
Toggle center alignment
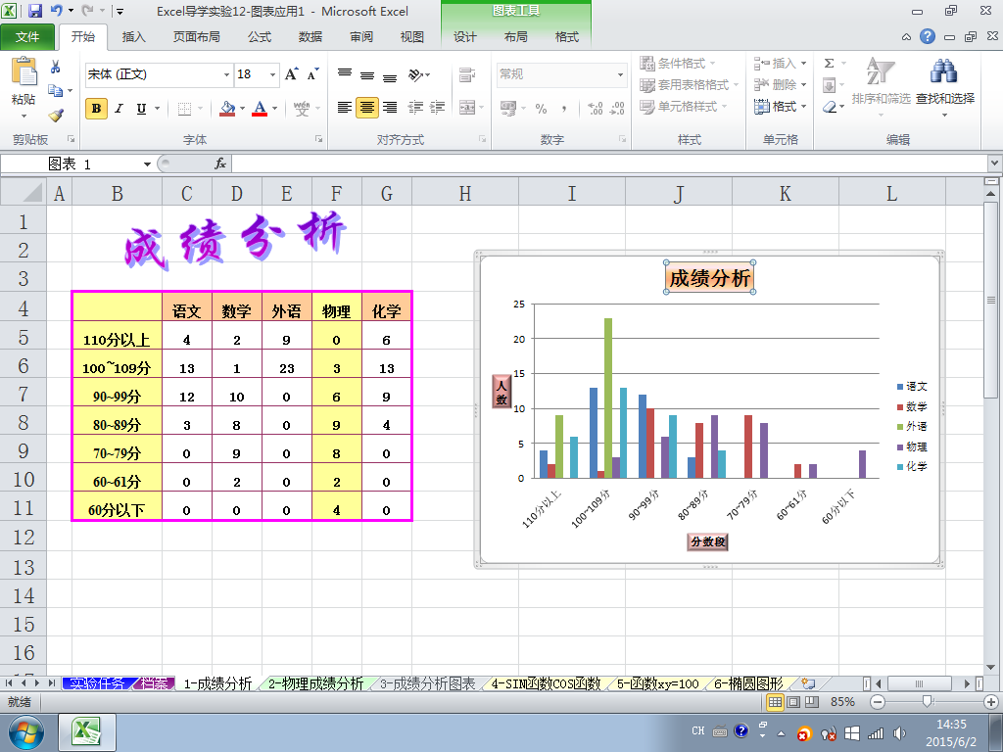(x=367, y=108)
